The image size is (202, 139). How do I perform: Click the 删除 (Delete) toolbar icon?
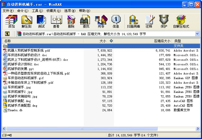click(71, 21)
